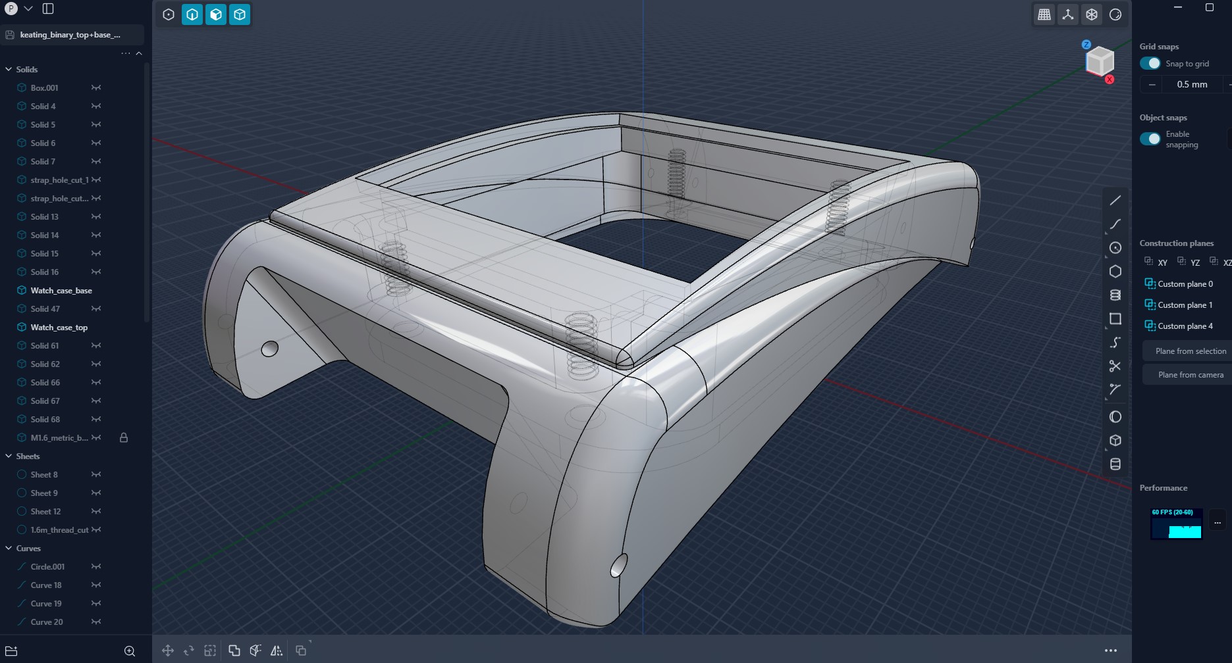Click Plane from selection button
Viewport: 1232px width, 663px height.
(1190, 351)
